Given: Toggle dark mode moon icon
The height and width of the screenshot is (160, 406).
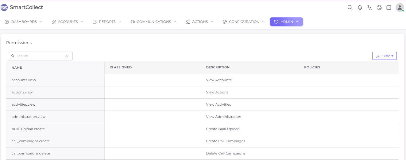Looking at the screenshot, I should (379, 8).
